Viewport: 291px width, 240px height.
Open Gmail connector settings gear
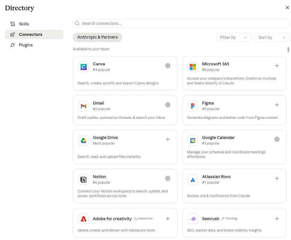168,105
